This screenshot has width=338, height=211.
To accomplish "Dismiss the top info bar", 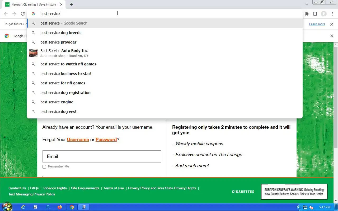I will click(x=332, y=24).
